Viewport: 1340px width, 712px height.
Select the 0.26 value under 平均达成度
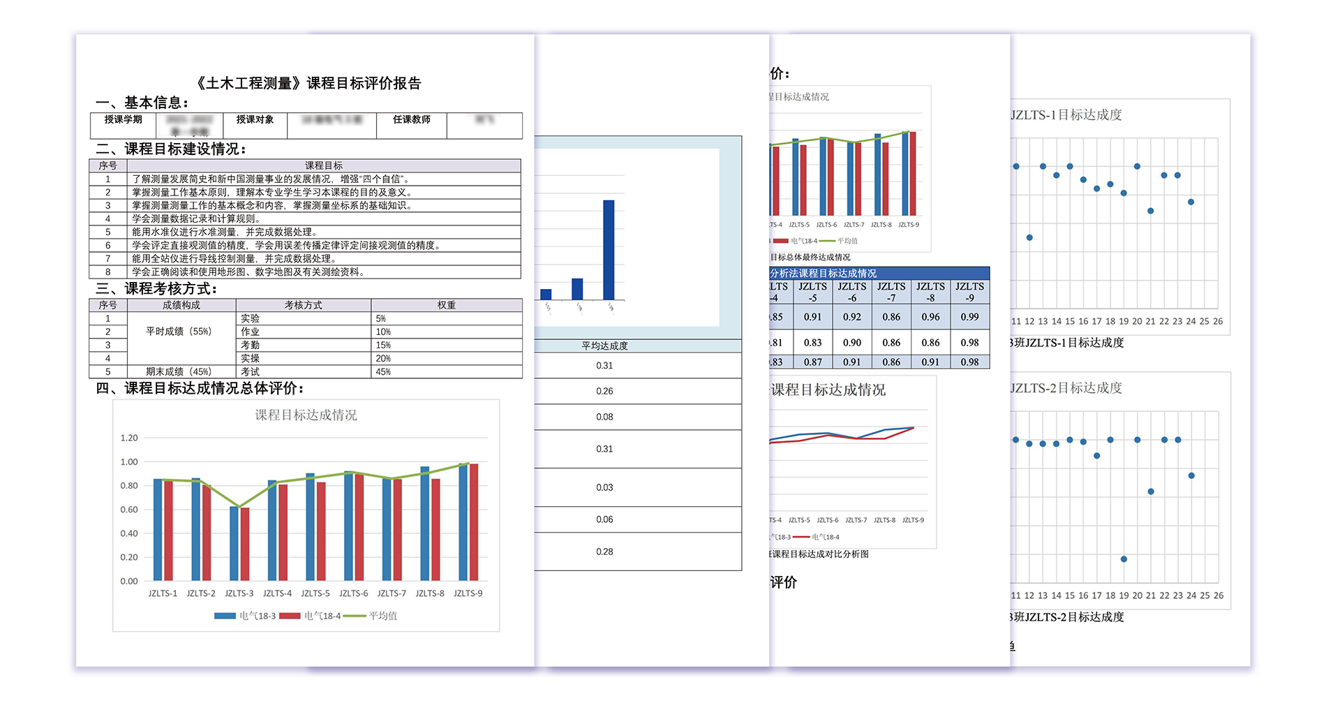point(605,392)
